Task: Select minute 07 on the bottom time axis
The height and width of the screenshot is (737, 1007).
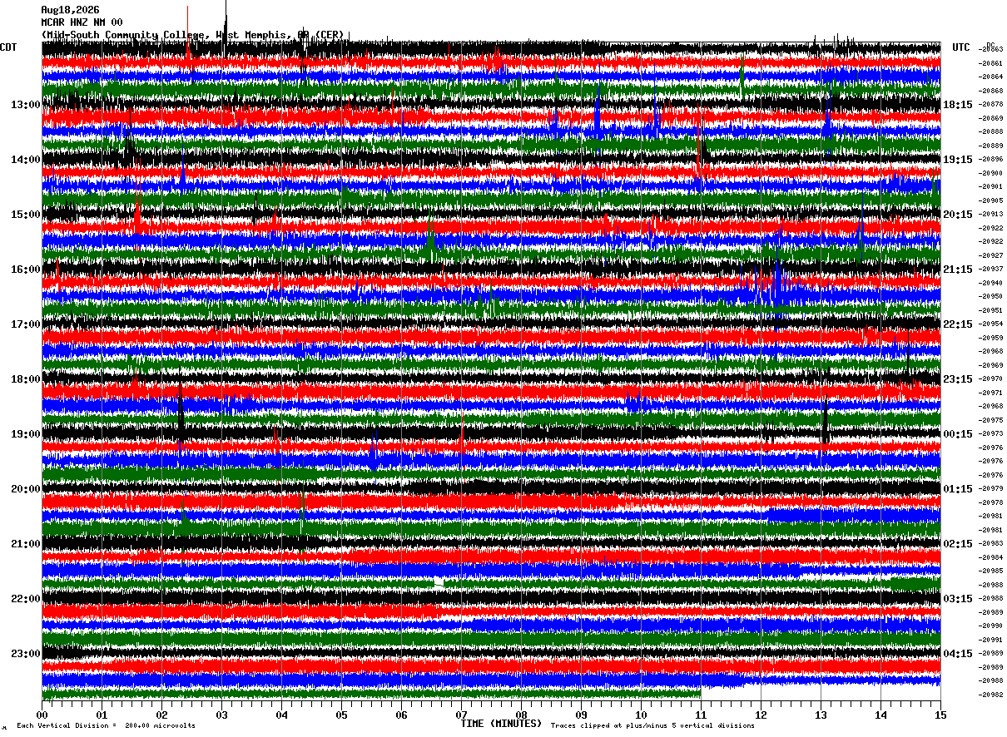Action: (461, 715)
